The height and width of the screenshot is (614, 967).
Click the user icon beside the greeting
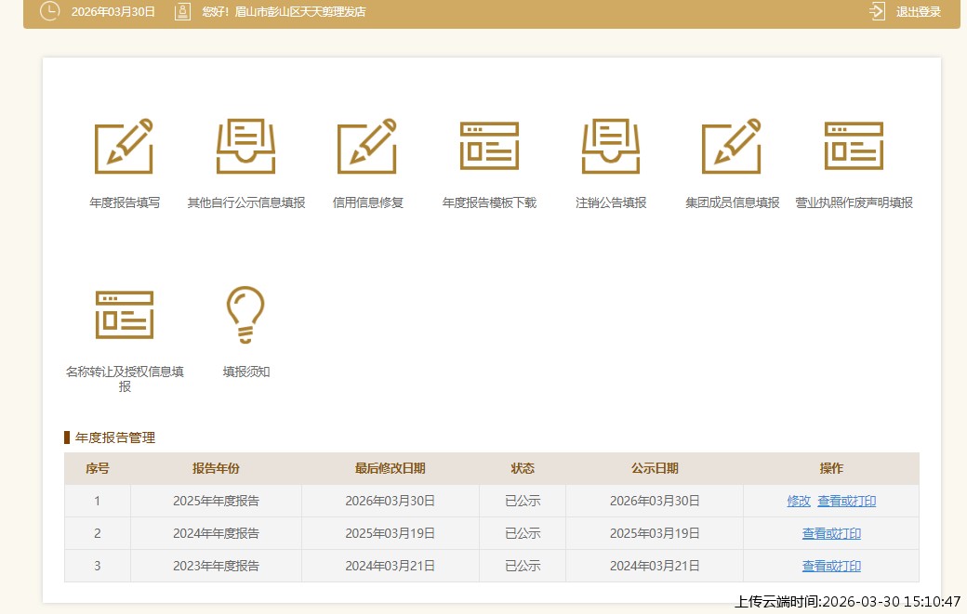[x=180, y=12]
